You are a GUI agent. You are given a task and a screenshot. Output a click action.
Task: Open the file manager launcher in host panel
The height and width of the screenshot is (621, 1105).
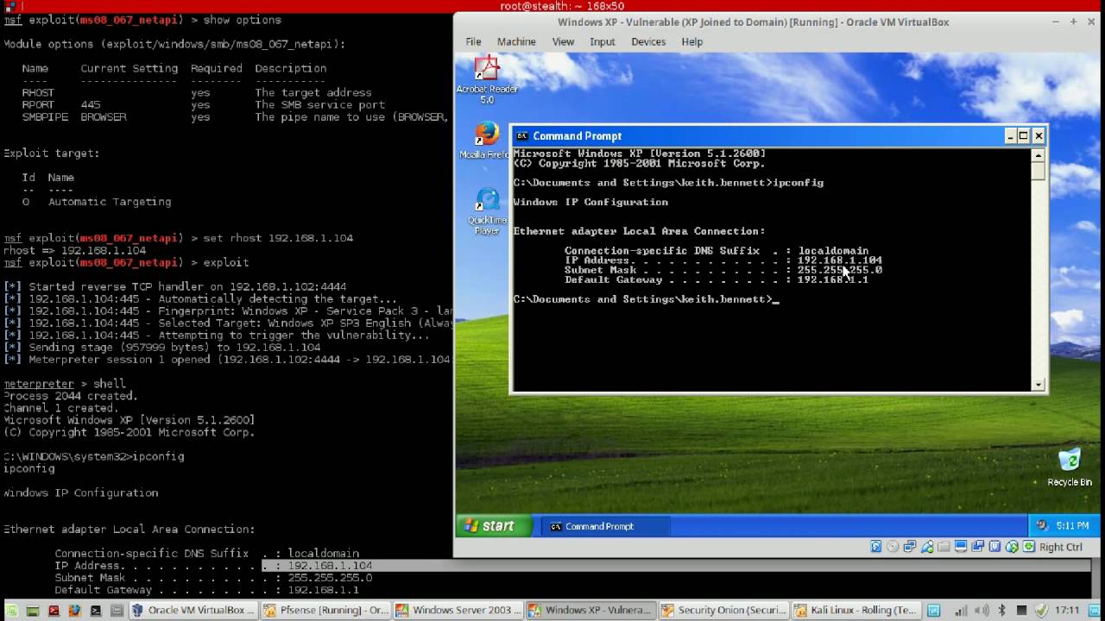pos(117,610)
